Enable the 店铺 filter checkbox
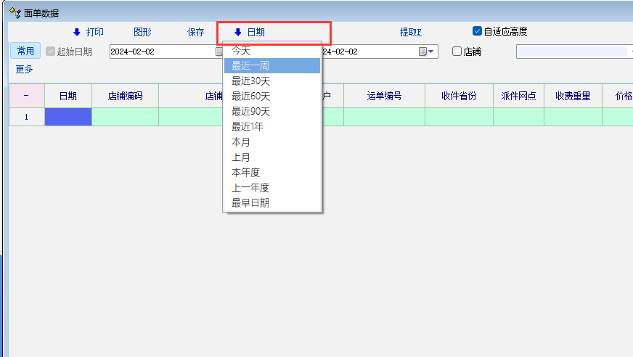 (x=457, y=52)
